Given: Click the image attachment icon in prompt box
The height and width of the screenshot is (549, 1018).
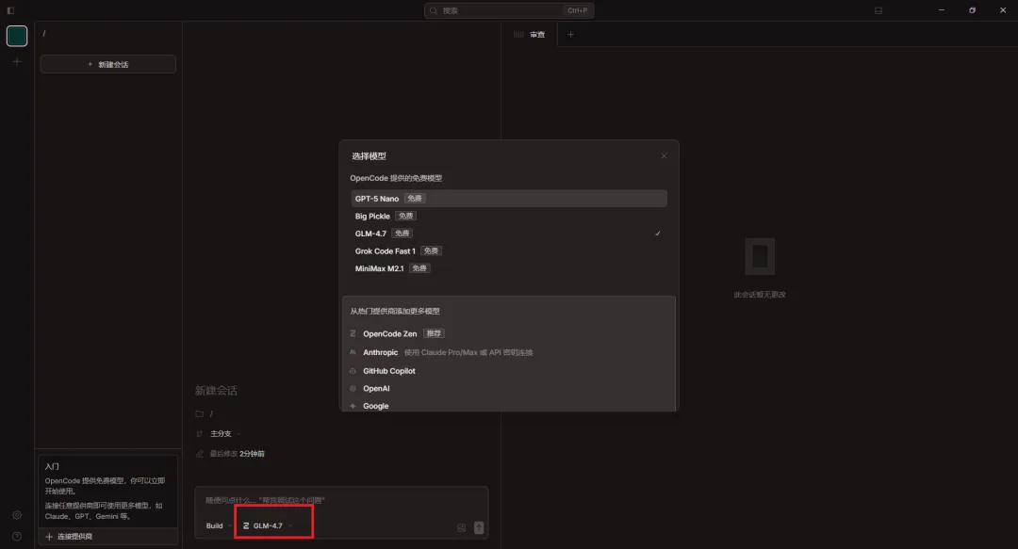Looking at the screenshot, I should [462, 527].
